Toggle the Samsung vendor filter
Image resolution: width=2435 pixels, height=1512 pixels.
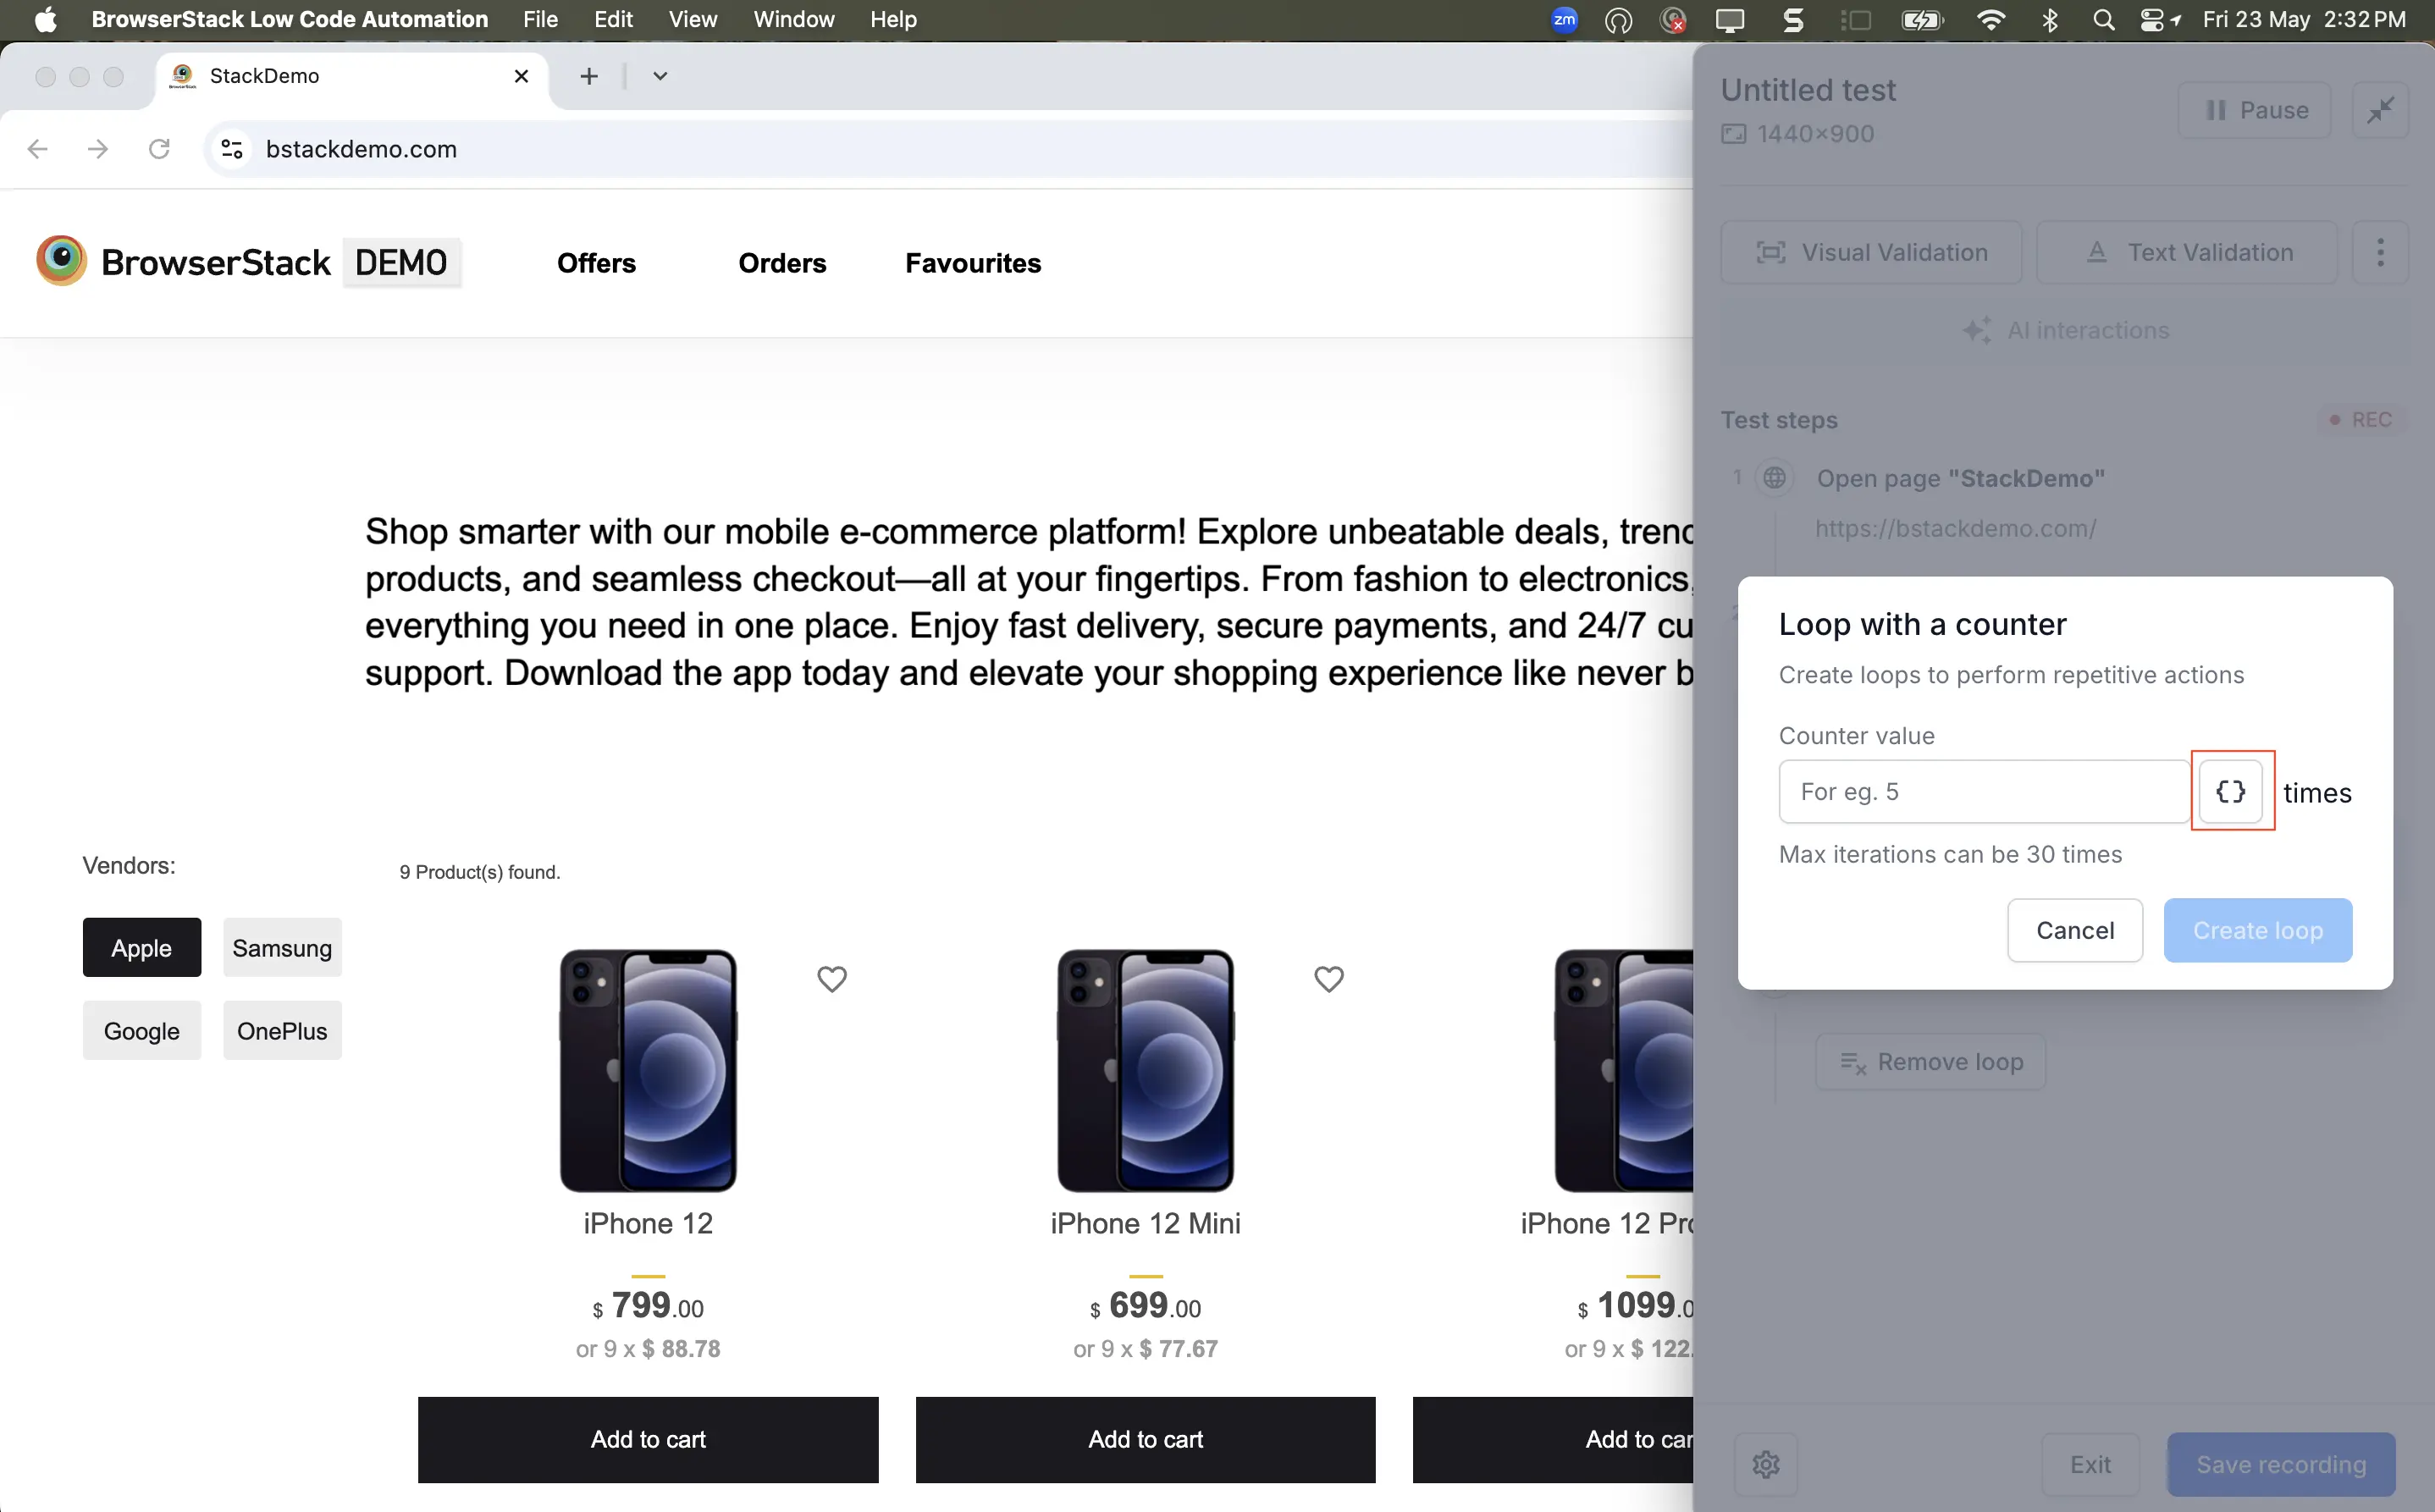[x=282, y=947]
